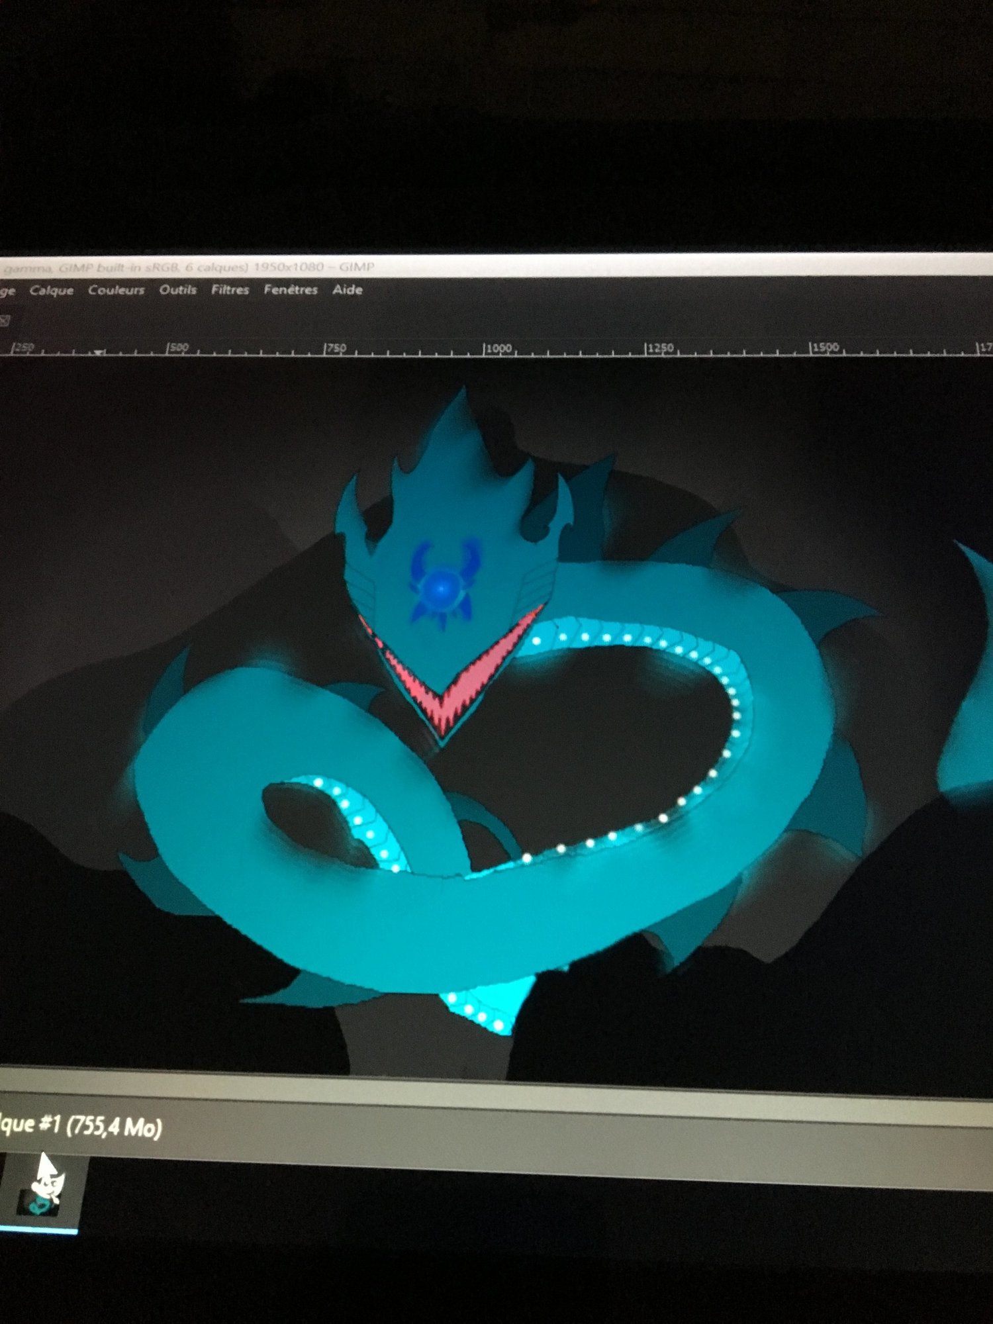The image size is (993, 1324).
Task: Click the 1500 mark on the horizontal ruler
Action: click(825, 348)
